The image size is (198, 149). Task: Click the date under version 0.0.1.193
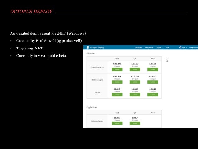coord(117,66)
